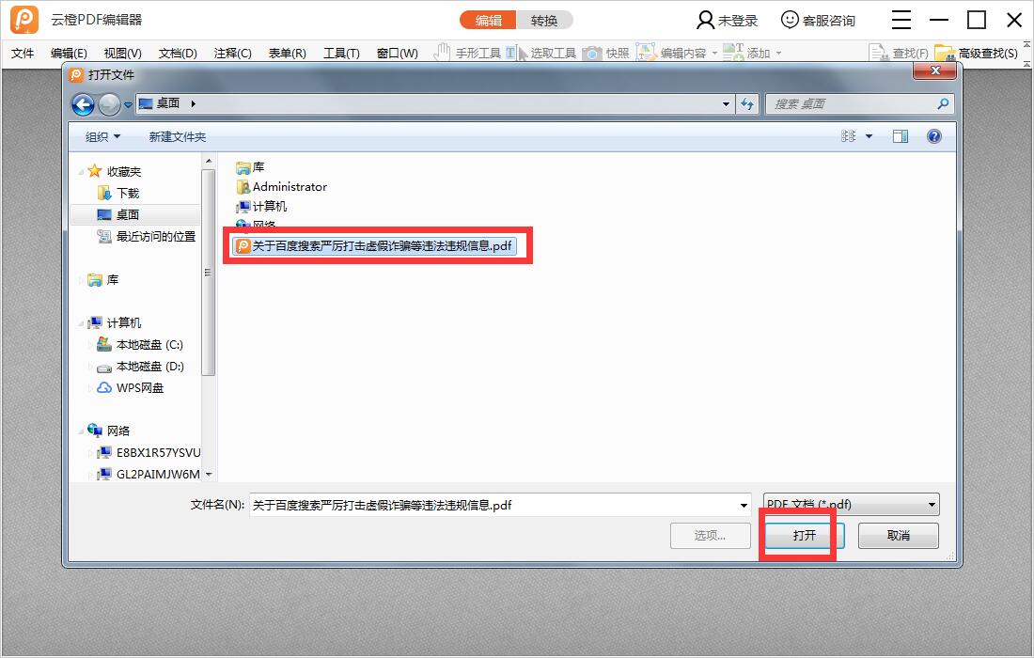Toggle the preview pane icon

pos(901,136)
